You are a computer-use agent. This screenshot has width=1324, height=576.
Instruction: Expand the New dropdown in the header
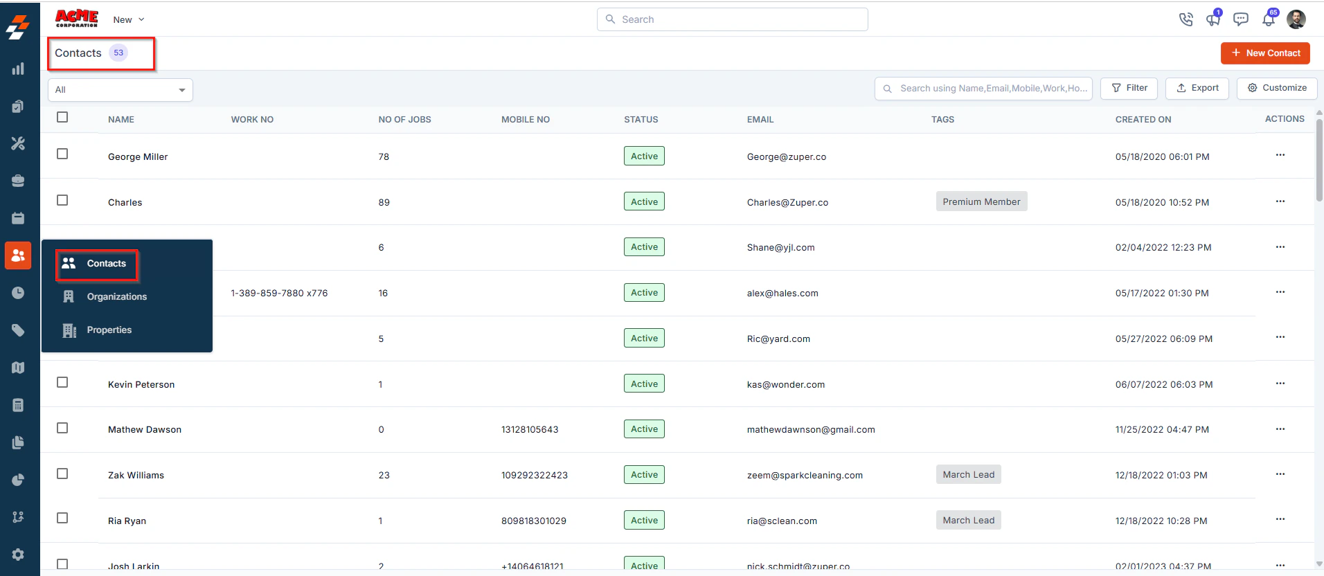129,19
